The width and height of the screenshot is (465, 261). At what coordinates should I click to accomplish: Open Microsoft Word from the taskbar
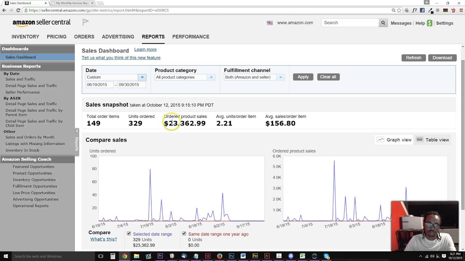243,256
